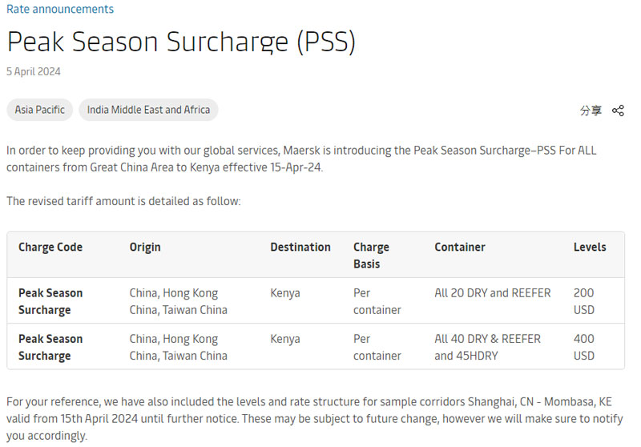This screenshot has width=641, height=447.
Task: Click the Destination column header
Action: tap(300, 247)
